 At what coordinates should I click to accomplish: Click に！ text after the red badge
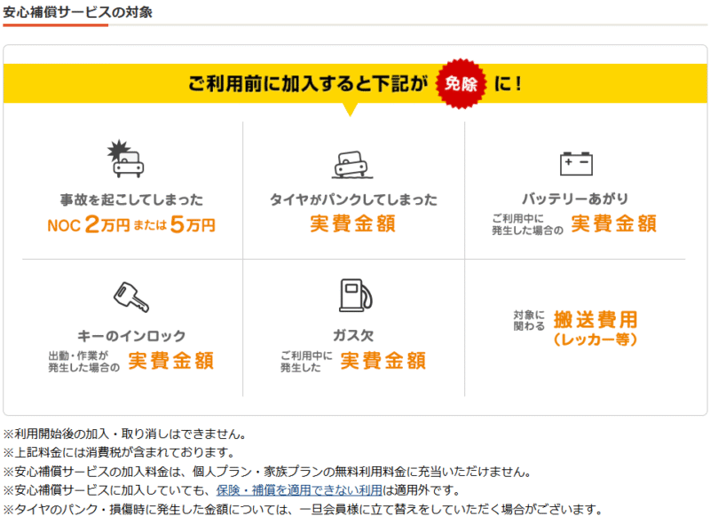coord(508,83)
